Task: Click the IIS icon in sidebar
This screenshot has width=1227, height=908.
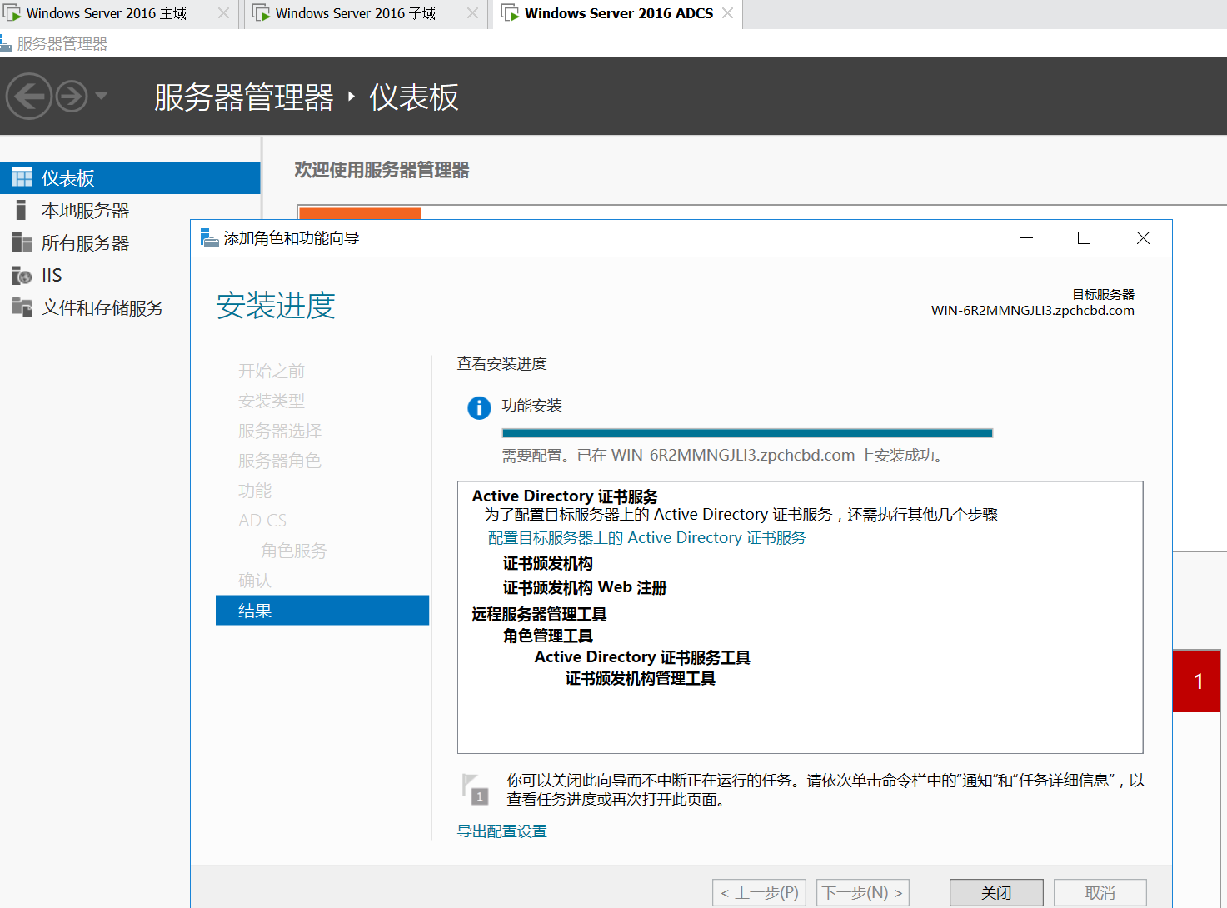Action: 22,275
